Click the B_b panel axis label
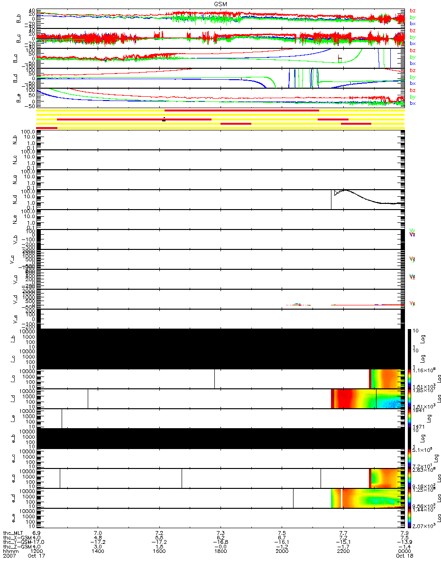This screenshot has width=441, height=569. pyautogui.click(x=19, y=18)
